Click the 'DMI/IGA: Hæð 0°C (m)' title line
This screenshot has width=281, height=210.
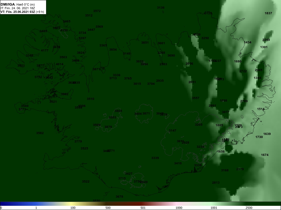[17, 4]
